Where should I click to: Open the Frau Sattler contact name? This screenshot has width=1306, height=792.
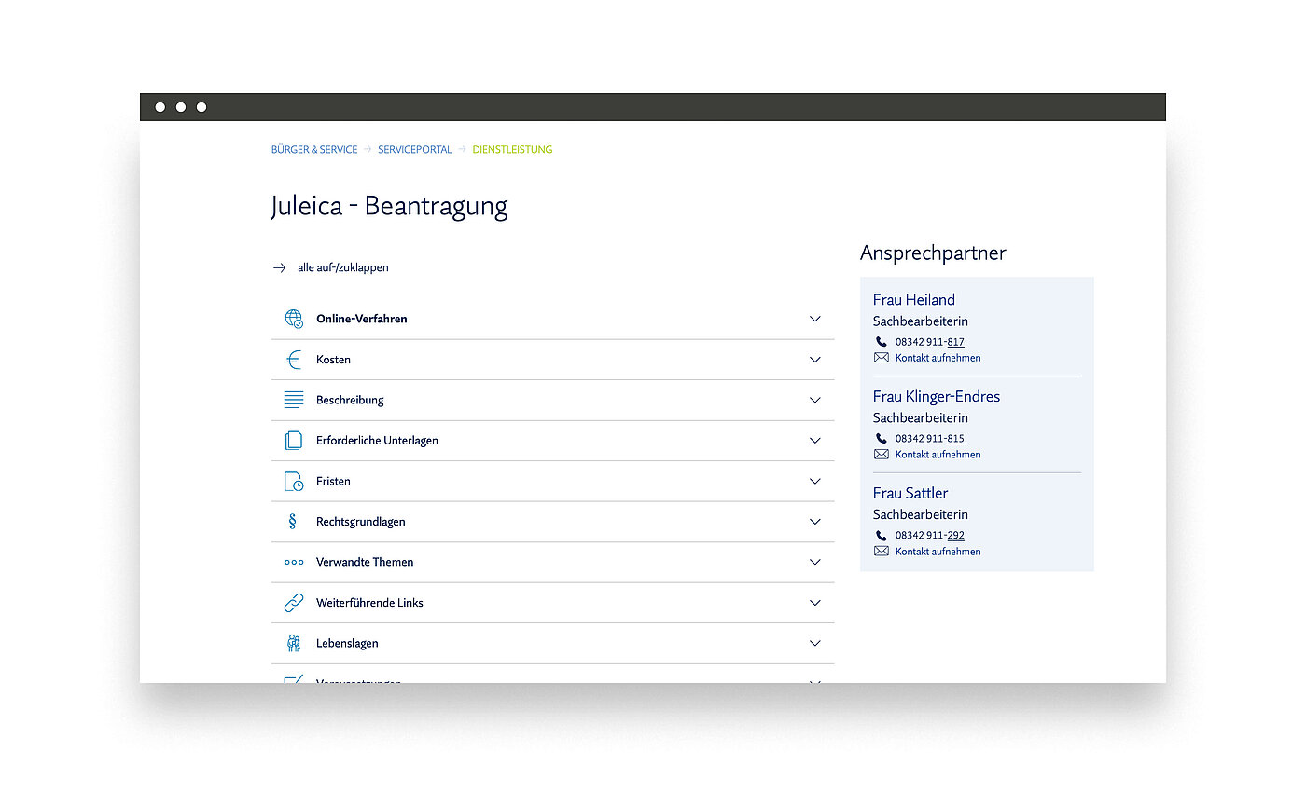pyautogui.click(x=910, y=494)
